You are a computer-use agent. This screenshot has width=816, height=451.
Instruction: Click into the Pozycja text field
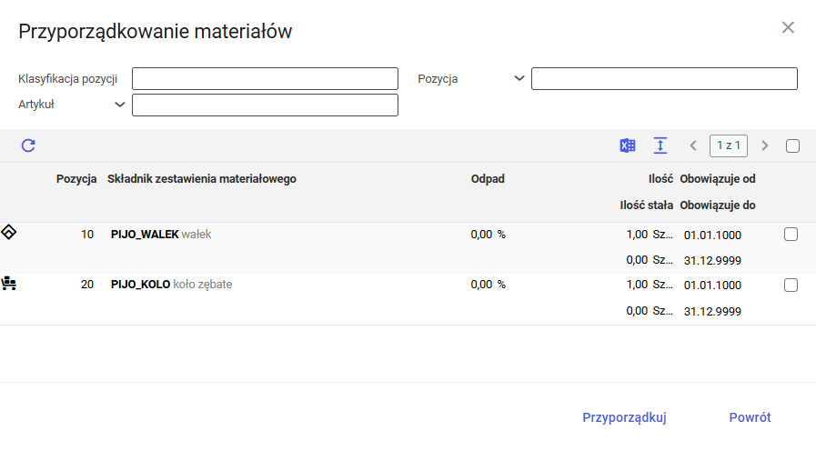tap(664, 79)
